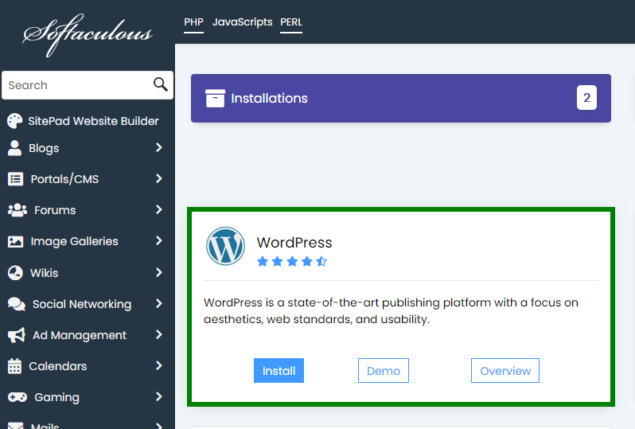Expand the Image Galleries chevron
Screen dimensions: 635x429
coord(159,240)
